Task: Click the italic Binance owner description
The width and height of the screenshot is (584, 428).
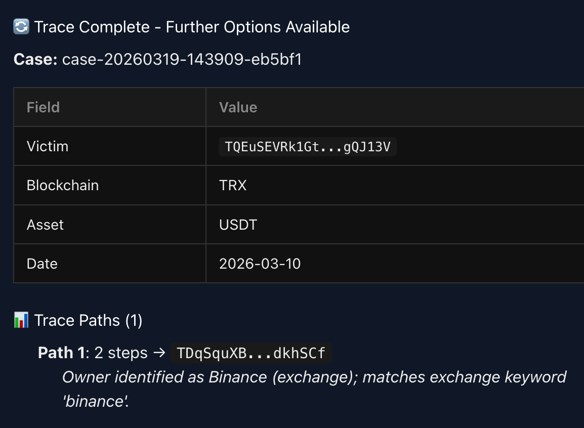Action: [x=314, y=389]
